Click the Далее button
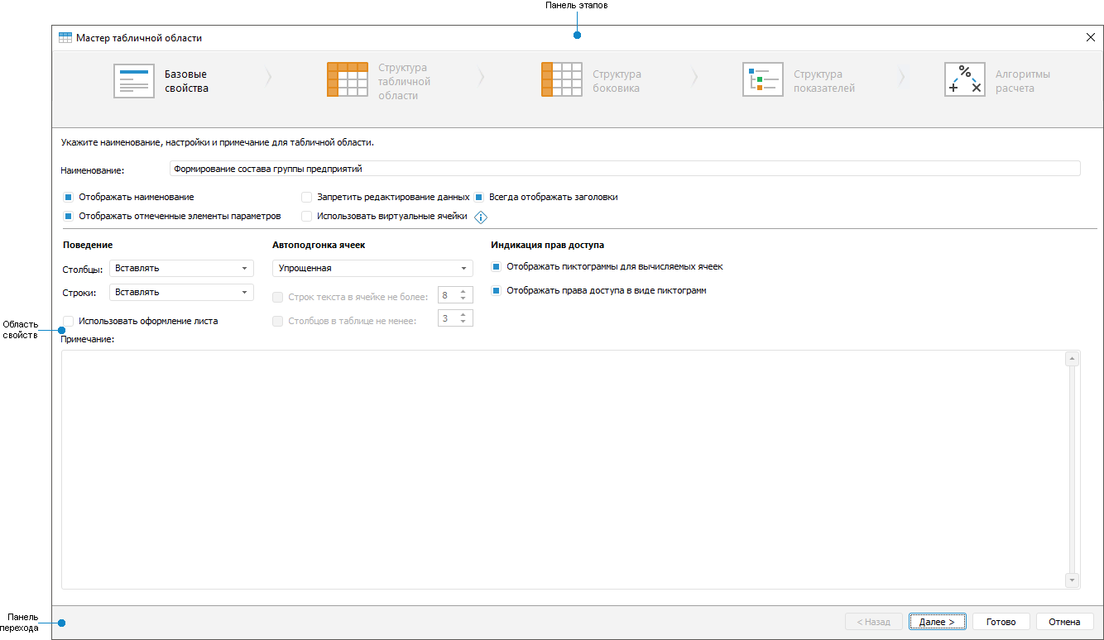The width and height of the screenshot is (1104, 640). (937, 622)
